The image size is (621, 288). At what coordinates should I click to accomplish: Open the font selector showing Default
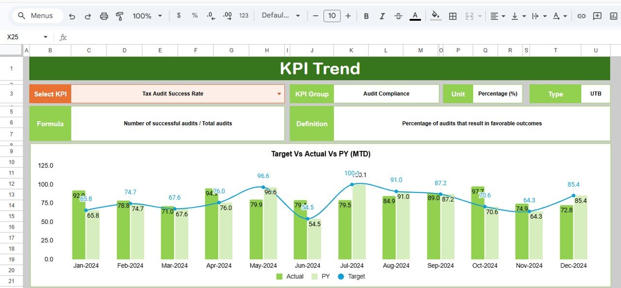tap(280, 16)
